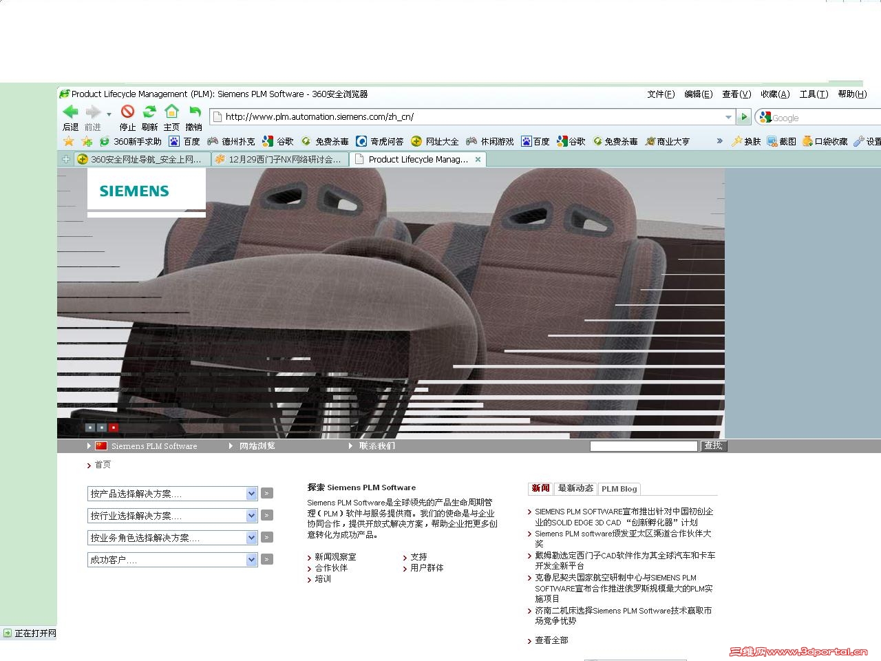
Task: Open the 奇虎问答 bookmark
Action: pyautogui.click(x=380, y=141)
